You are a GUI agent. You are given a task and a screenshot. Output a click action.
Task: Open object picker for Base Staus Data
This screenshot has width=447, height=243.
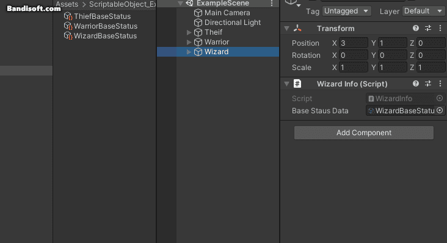pos(440,110)
